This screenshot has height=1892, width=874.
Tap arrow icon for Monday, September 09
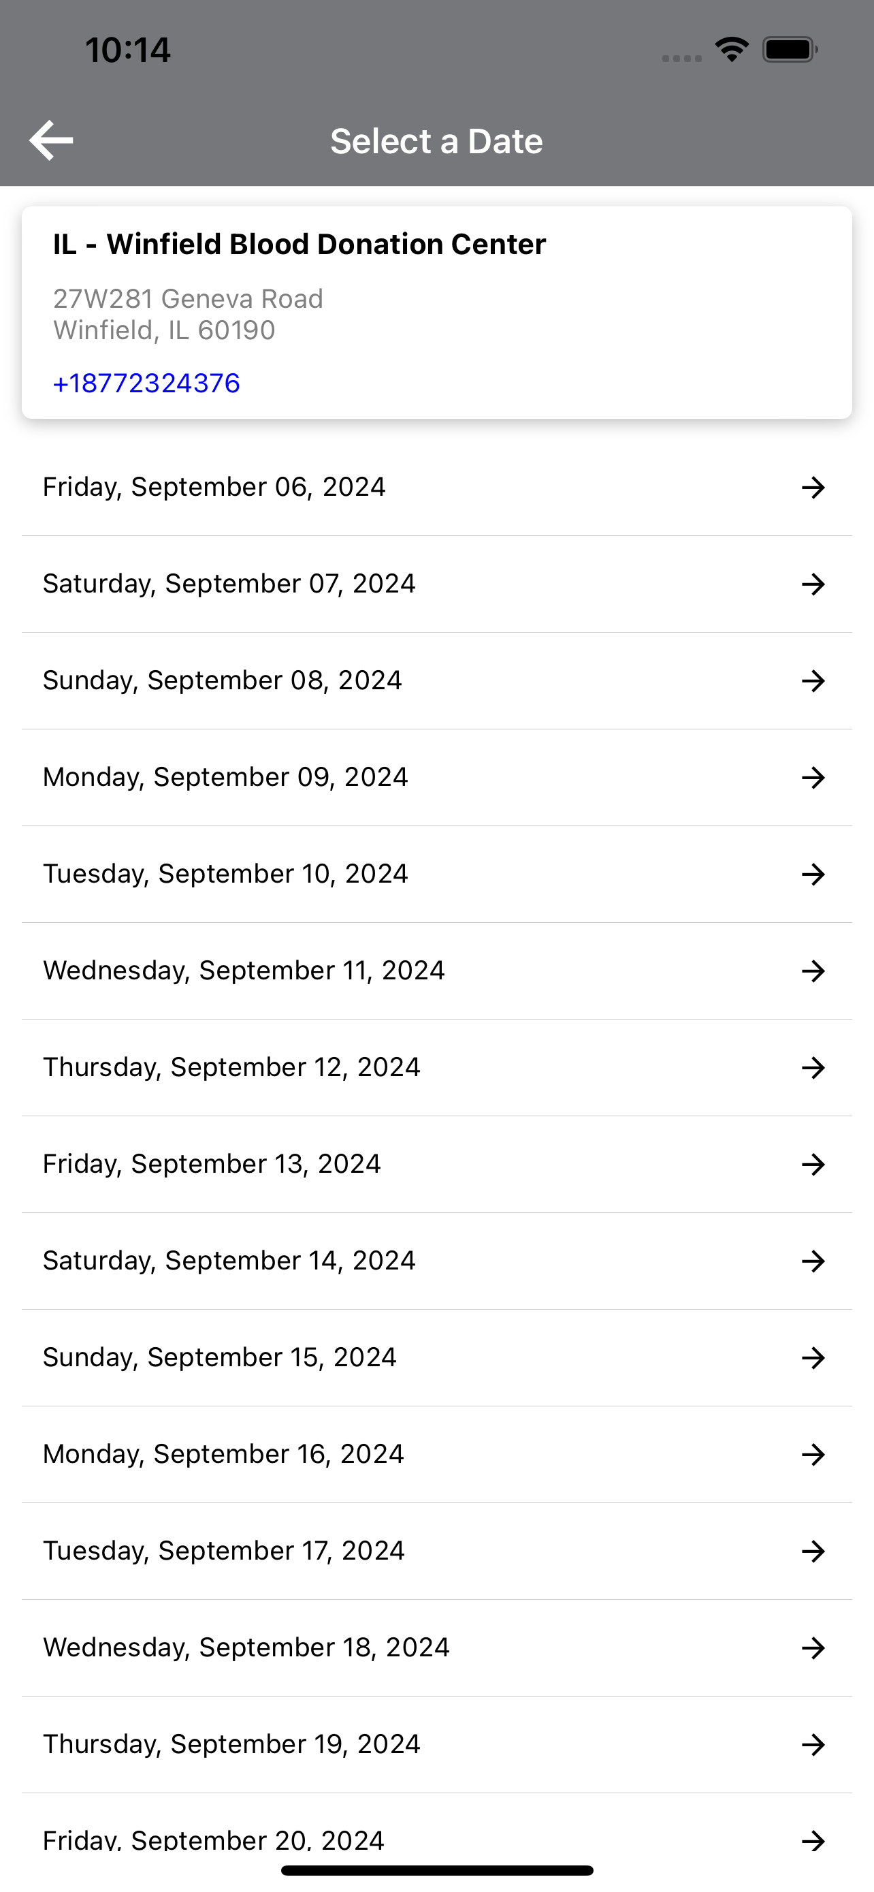coord(813,777)
